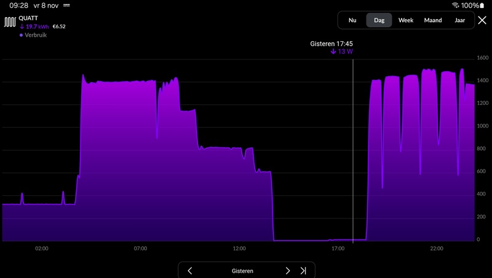492x278 pixels.
Task: Click the 1400 y-axis label
Action: pos(483,80)
